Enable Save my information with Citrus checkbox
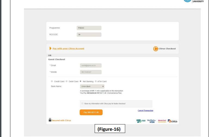The width and height of the screenshot is (213, 137). [x=82, y=103]
